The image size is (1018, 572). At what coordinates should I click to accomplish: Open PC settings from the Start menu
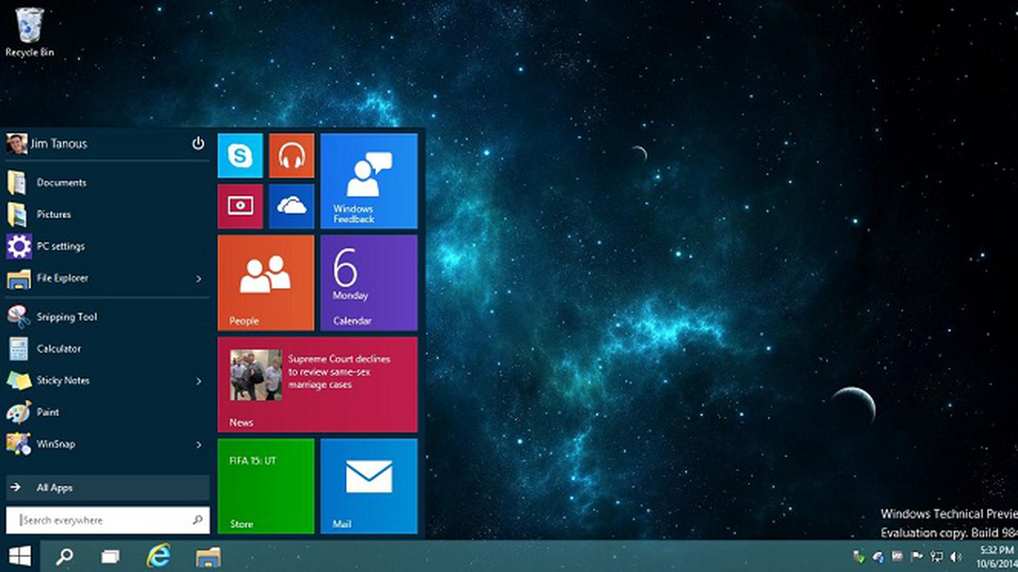point(60,246)
